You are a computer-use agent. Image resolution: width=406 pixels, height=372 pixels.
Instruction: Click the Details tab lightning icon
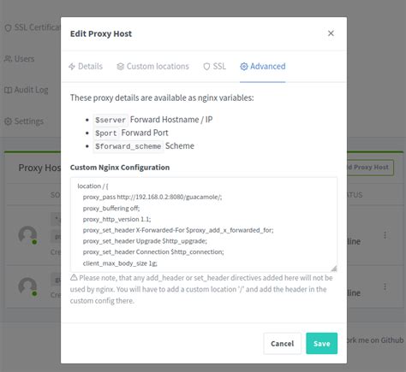point(72,67)
